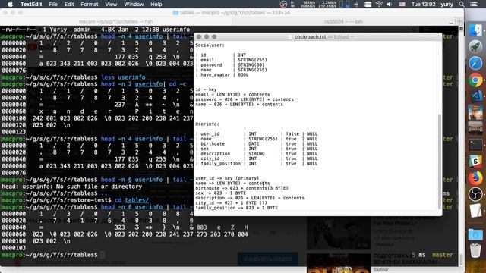Click the 'Socialuser:' heading in cockroach.txt
Image resolution: width=486 pixels, height=273 pixels.
coord(210,45)
